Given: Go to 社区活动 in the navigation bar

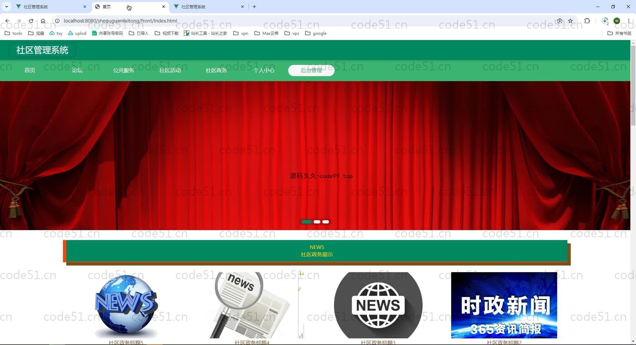Looking at the screenshot, I should pos(170,70).
